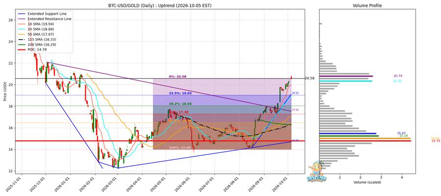Click tick 2 on volume axis
441x196 pixels.
[361, 177]
